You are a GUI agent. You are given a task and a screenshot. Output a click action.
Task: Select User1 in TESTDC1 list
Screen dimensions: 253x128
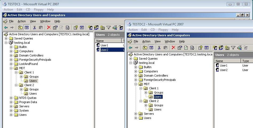pyautogui.click(x=104, y=45)
